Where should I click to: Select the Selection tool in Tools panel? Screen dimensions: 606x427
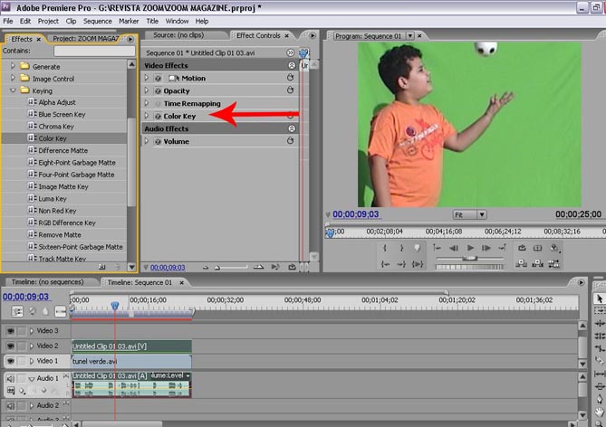tap(599, 299)
